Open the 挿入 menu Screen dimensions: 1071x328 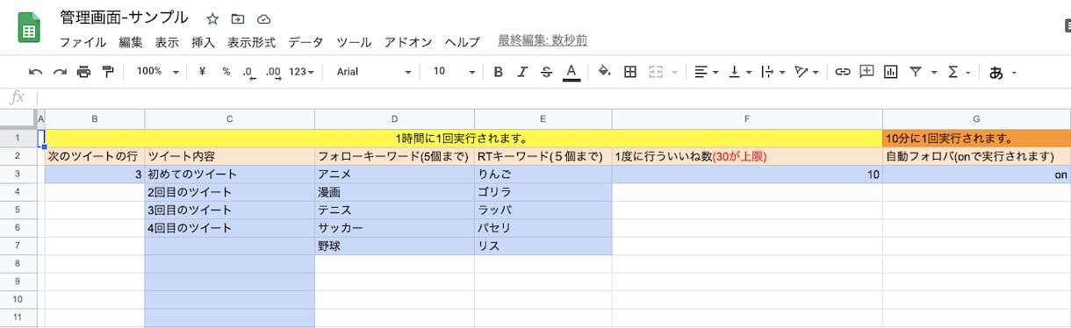click(203, 41)
